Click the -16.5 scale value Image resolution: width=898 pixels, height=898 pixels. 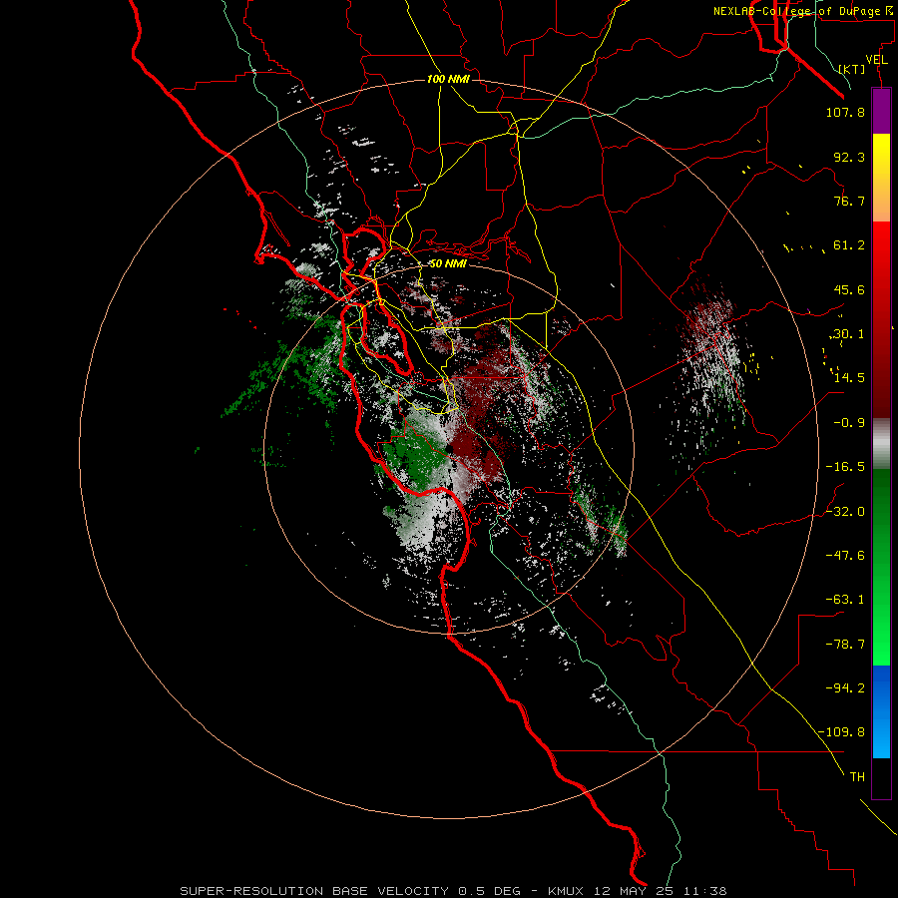[845, 467]
